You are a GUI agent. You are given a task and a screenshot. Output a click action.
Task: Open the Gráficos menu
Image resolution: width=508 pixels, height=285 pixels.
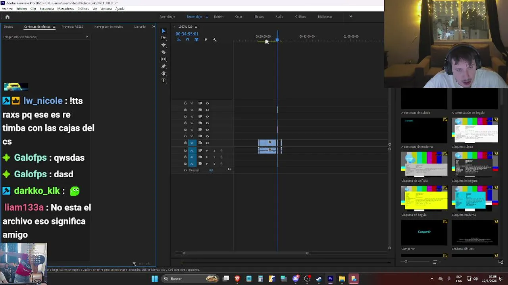(x=83, y=9)
